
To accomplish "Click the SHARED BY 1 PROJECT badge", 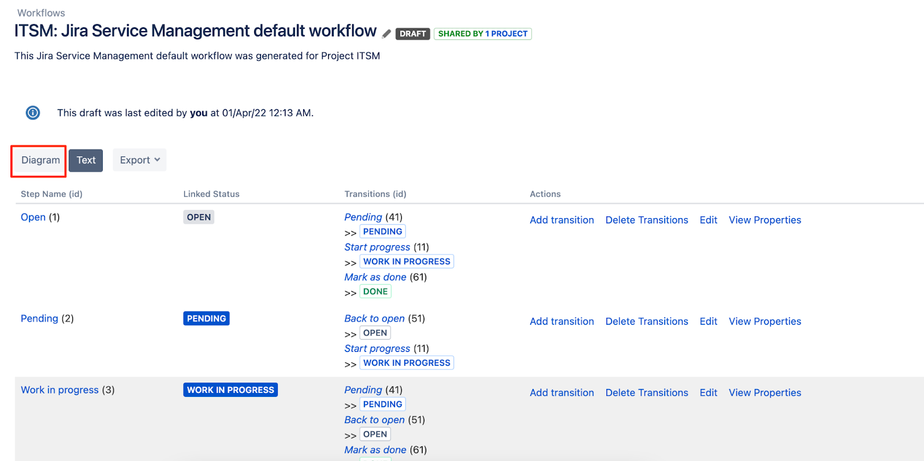I will pyautogui.click(x=483, y=34).
